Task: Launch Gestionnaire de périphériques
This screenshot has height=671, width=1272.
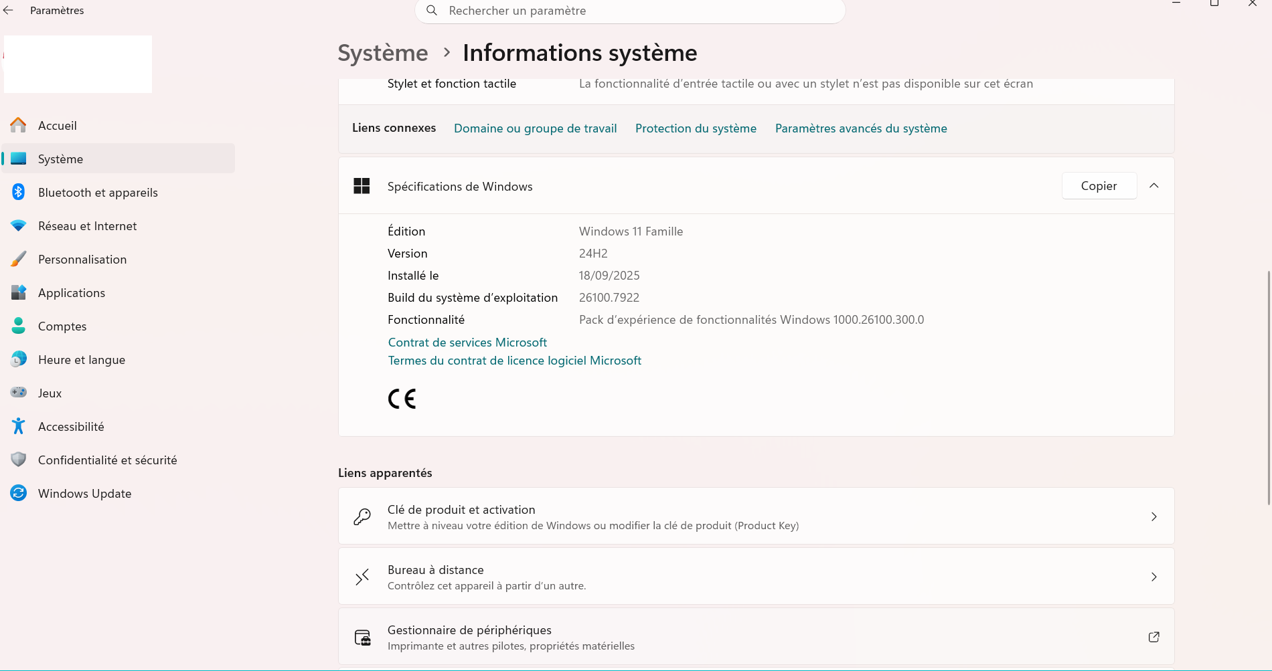Action: 757,637
